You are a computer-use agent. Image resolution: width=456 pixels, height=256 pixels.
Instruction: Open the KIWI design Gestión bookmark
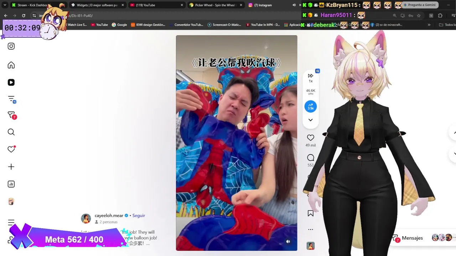pyautogui.click(x=148, y=25)
